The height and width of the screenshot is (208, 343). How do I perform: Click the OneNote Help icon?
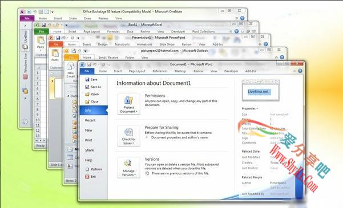[242, 18]
